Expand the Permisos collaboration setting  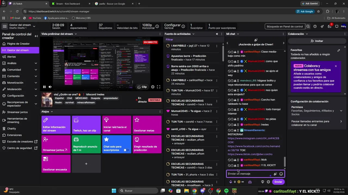tap(341, 110)
